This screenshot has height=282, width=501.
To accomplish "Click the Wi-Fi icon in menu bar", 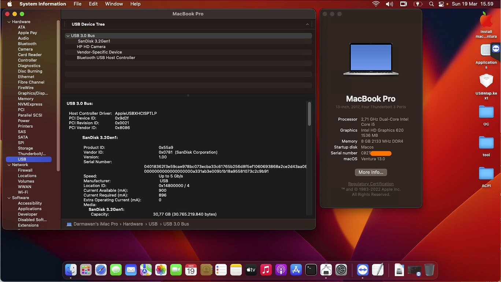I will click(376, 4).
